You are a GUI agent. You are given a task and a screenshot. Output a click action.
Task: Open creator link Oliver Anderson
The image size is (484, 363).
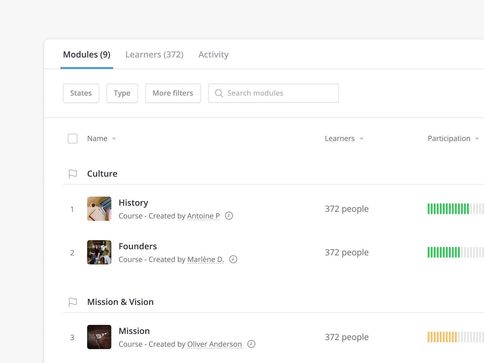tap(215, 344)
